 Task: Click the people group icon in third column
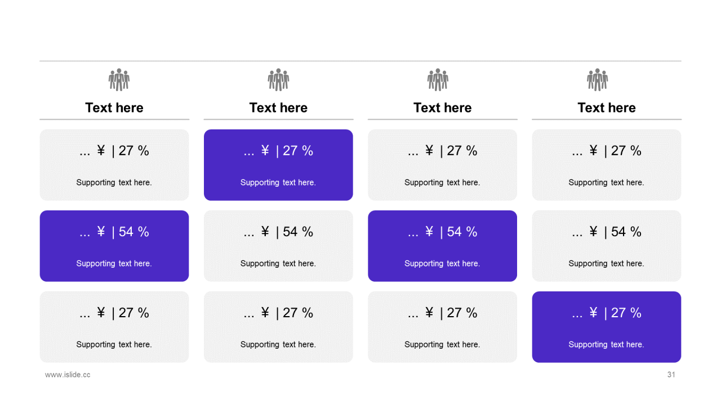(x=438, y=80)
